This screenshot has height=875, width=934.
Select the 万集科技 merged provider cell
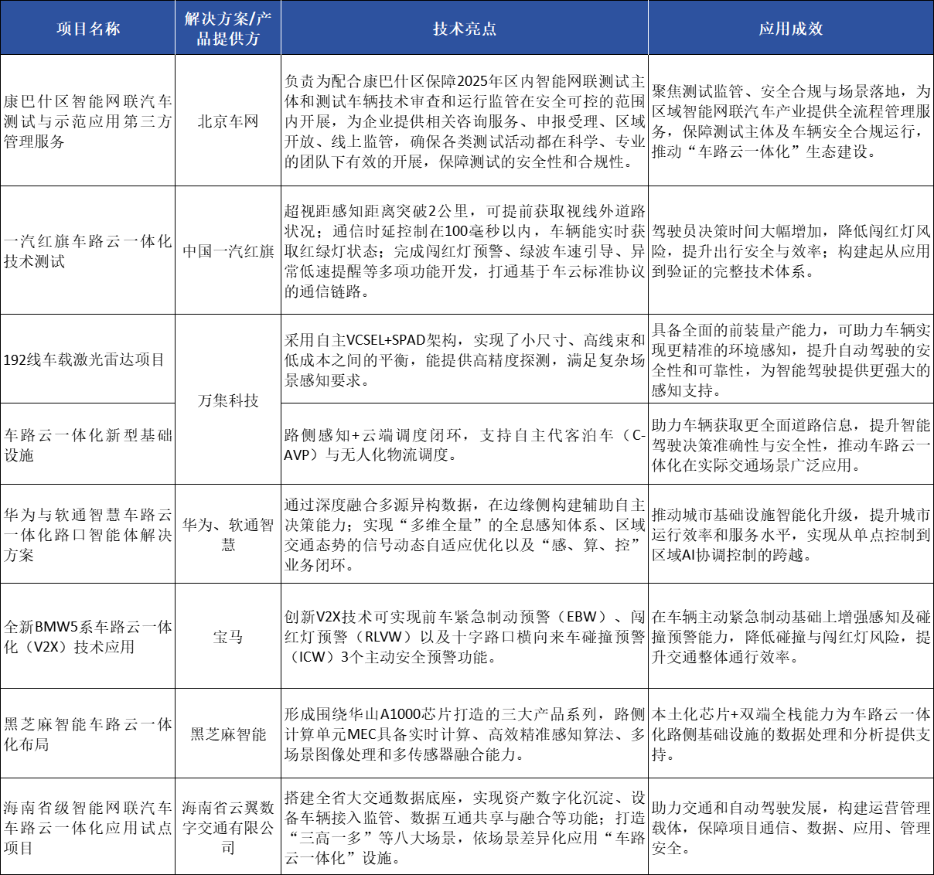[228, 400]
